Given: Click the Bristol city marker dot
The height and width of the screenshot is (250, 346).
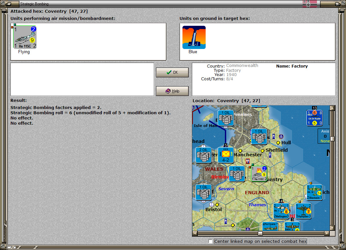Looking at the screenshot, I should pos(217,205).
